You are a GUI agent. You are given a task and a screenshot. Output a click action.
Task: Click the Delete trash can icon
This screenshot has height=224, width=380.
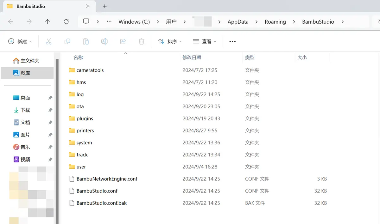[x=142, y=41]
